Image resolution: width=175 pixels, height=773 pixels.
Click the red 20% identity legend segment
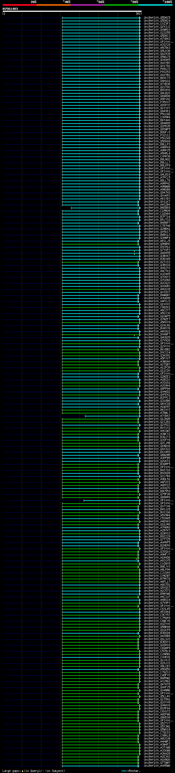[x=19, y=5]
